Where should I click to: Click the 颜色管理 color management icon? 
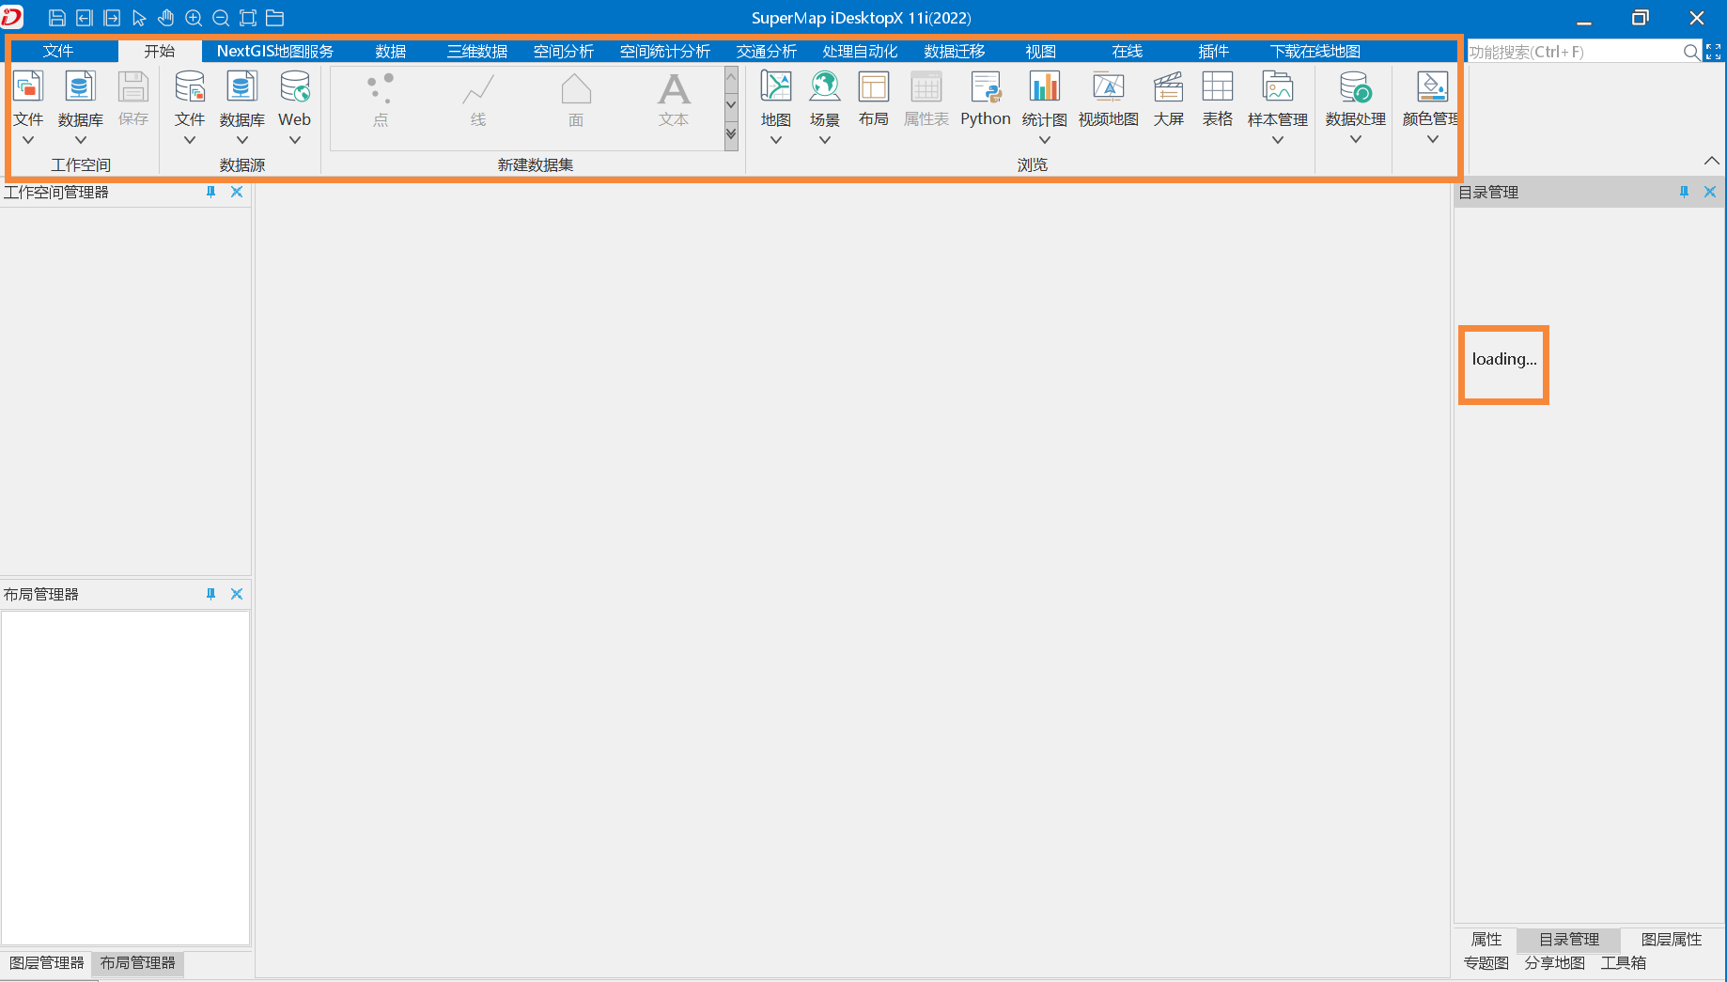(x=1433, y=87)
